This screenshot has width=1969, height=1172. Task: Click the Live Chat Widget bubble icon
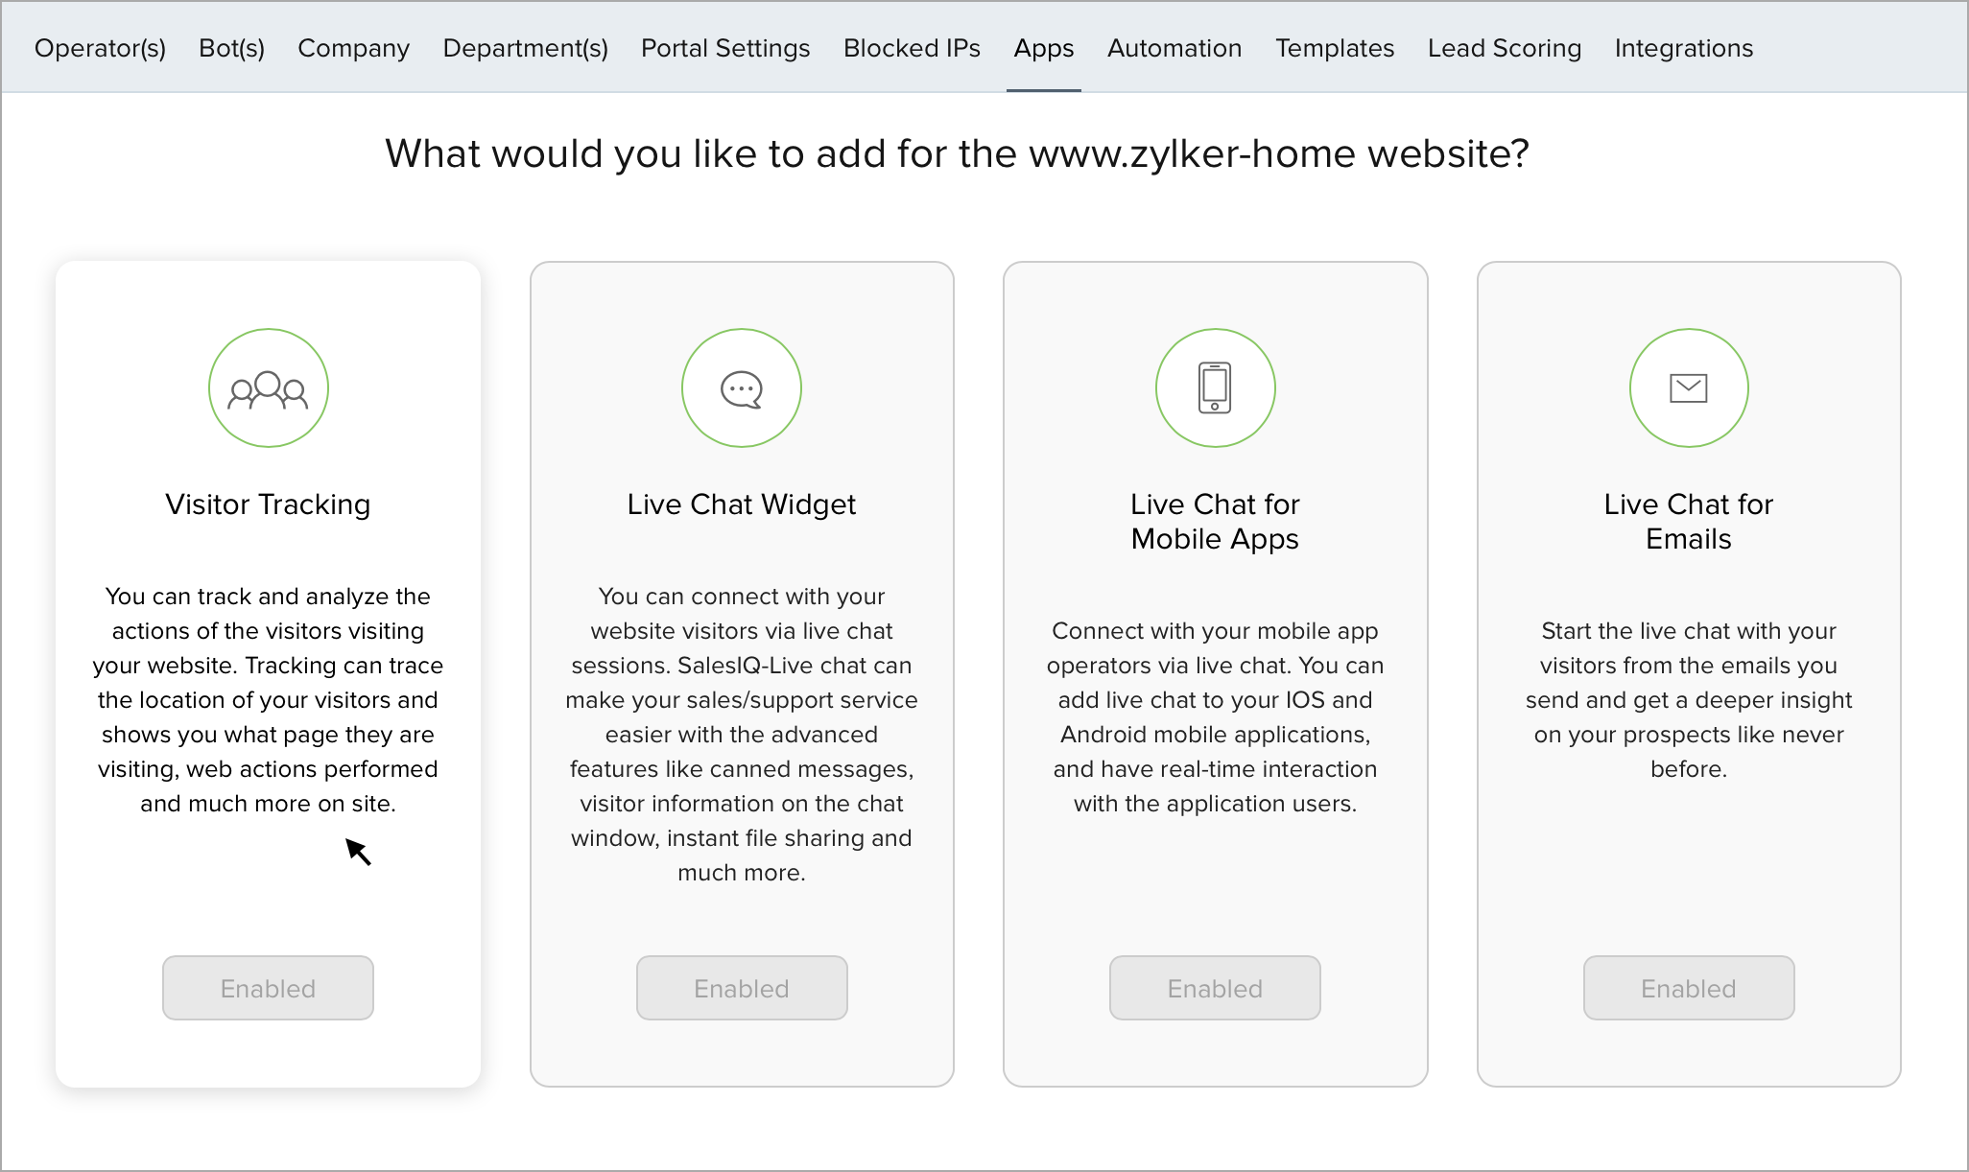tap(742, 388)
